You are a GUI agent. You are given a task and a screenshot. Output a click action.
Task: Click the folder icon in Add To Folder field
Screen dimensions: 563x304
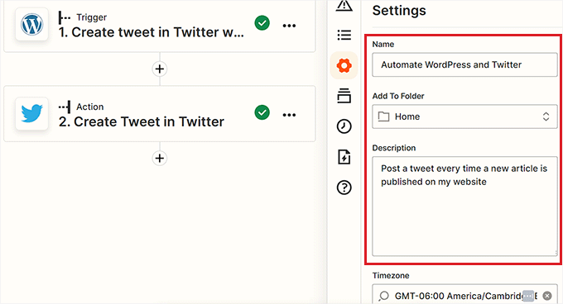tap(383, 116)
